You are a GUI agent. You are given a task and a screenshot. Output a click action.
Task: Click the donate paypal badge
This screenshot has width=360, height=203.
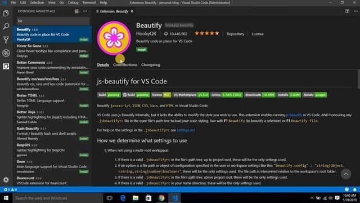coord(314,95)
